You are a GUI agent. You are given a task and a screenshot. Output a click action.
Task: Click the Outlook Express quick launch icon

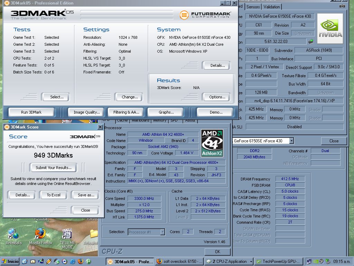(x=25, y=261)
